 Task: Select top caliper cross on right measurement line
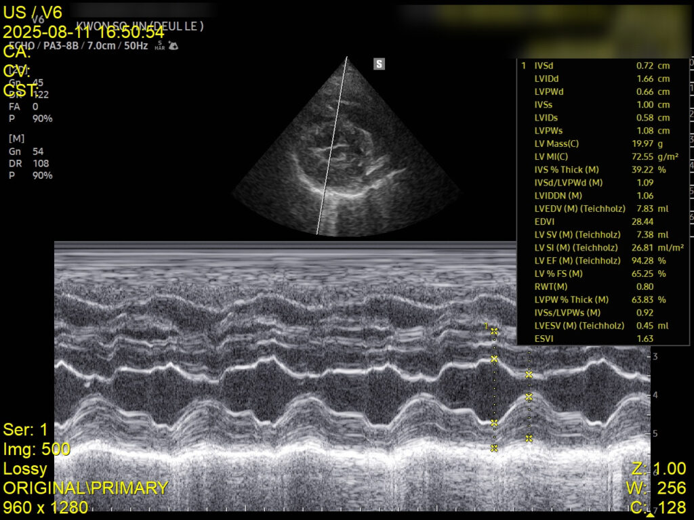(x=529, y=374)
